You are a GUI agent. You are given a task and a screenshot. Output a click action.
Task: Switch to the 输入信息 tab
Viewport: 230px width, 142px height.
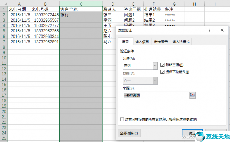point(142,42)
